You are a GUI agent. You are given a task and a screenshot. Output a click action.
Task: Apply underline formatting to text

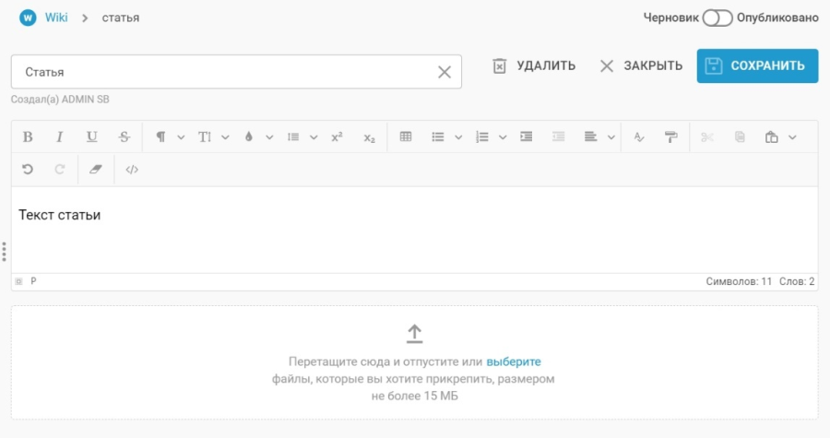pos(92,137)
